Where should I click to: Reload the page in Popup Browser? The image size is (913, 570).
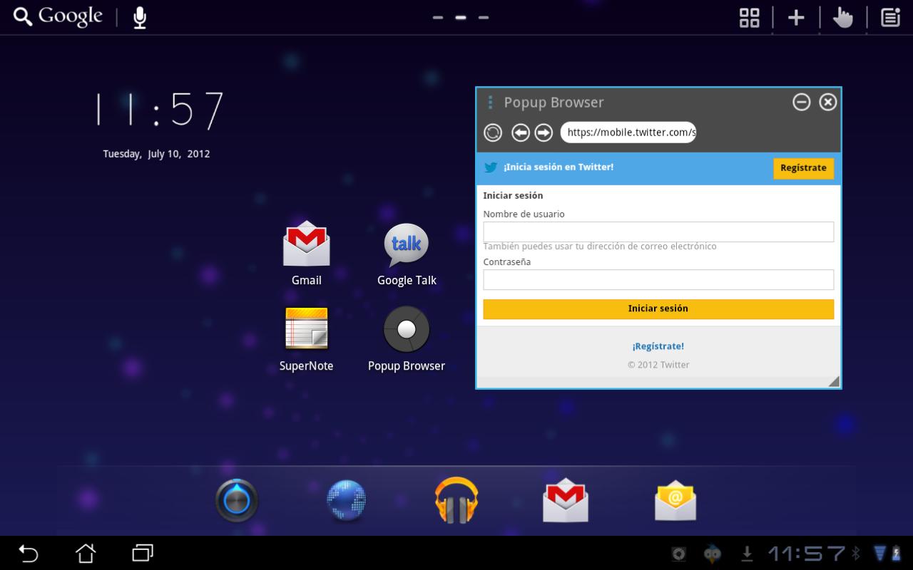click(x=493, y=133)
